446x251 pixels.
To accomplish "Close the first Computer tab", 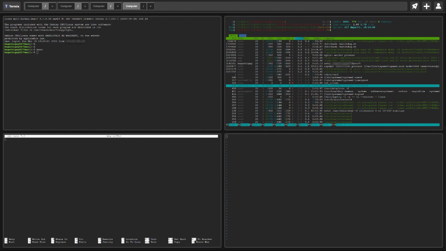I will click(52, 6).
